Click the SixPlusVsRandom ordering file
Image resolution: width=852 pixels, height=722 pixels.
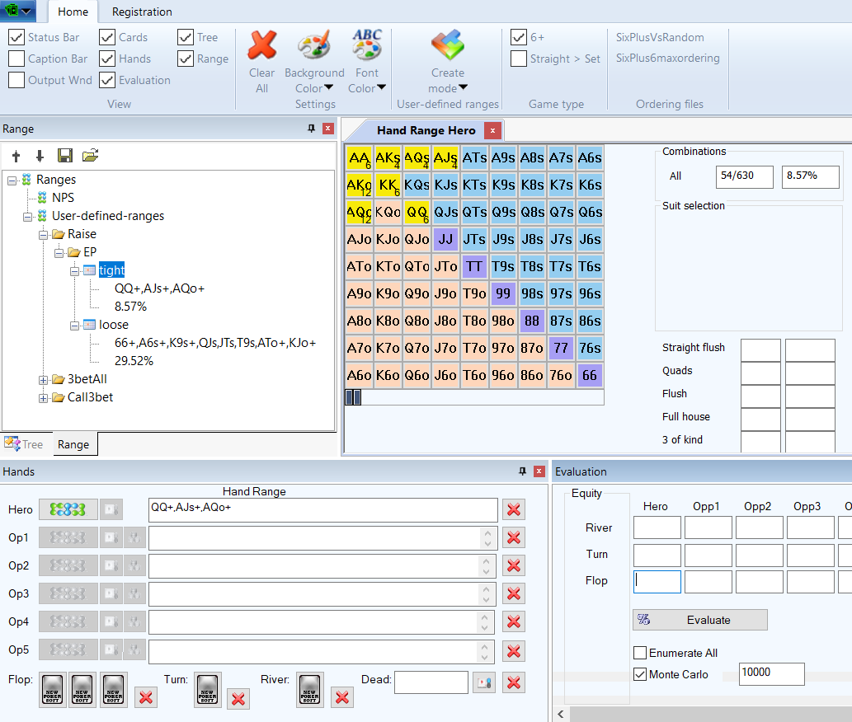(x=660, y=37)
